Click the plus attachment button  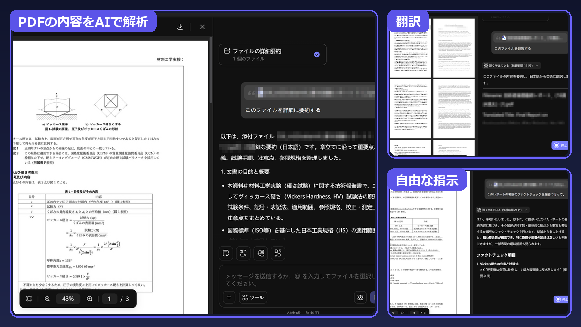point(229,297)
